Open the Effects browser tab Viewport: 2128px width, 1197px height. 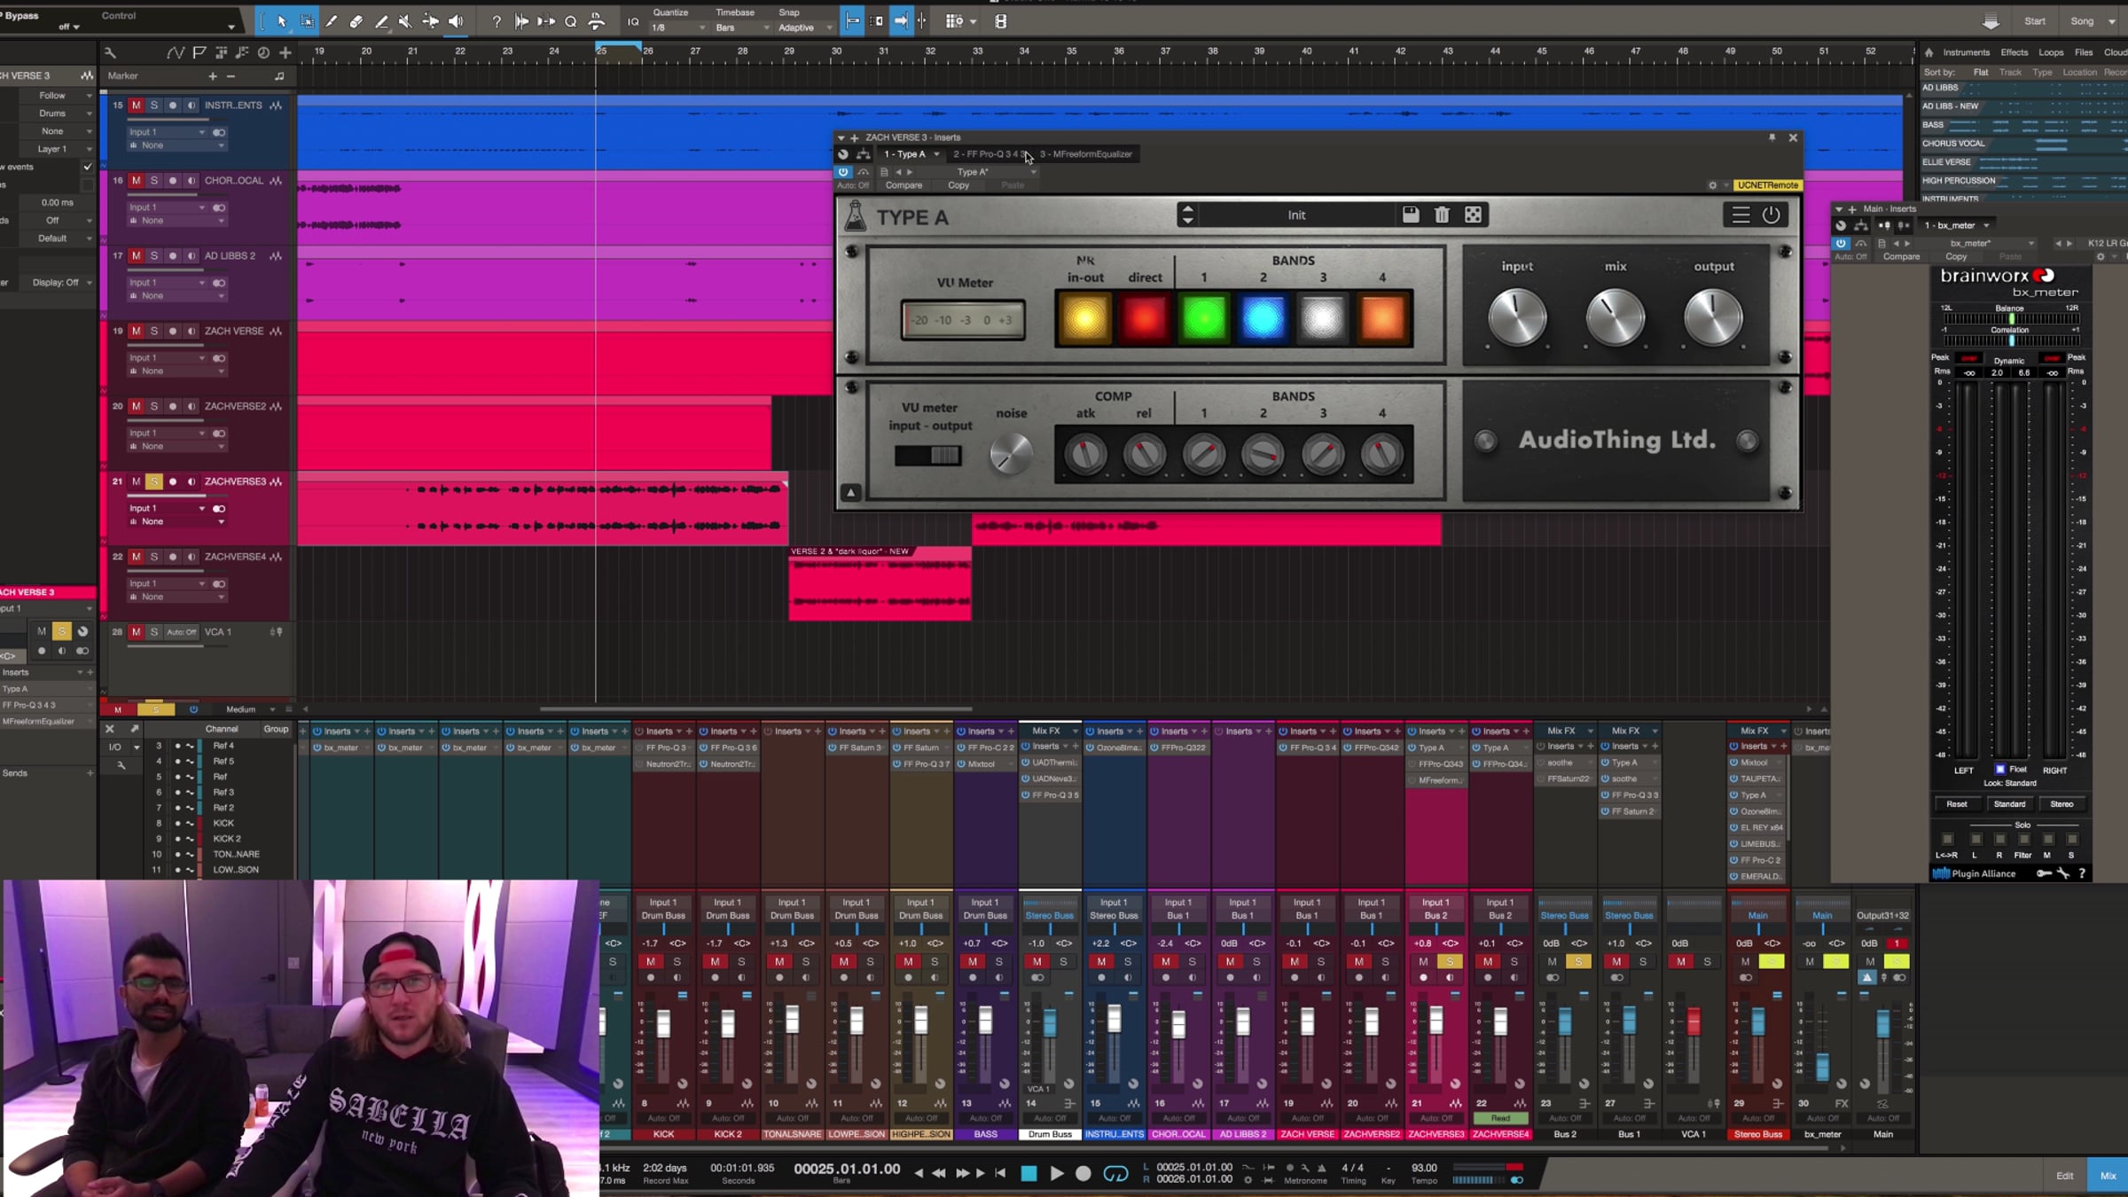(2014, 52)
